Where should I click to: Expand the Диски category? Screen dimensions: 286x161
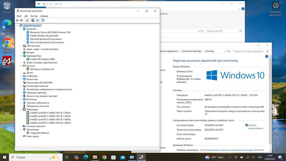[21, 73]
